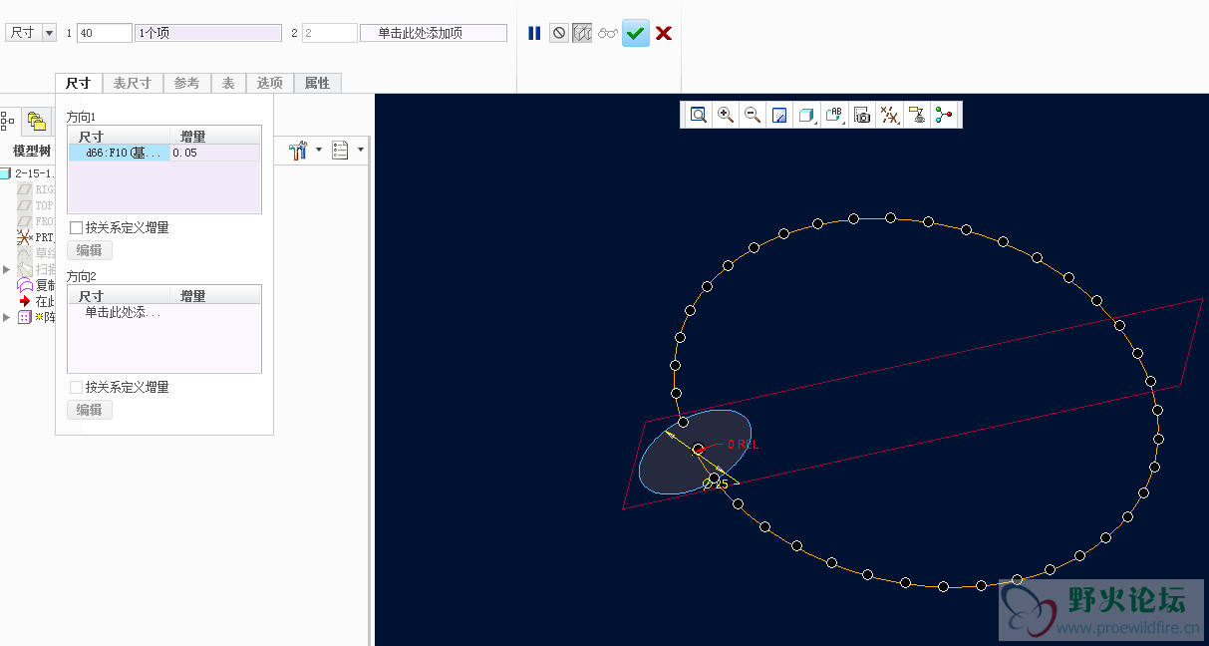Click the view manager camera icon

pyautogui.click(x=862, y=115)
